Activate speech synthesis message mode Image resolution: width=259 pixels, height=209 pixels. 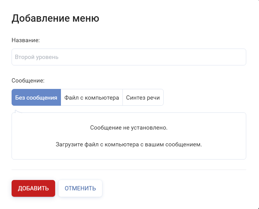[143, 98]
